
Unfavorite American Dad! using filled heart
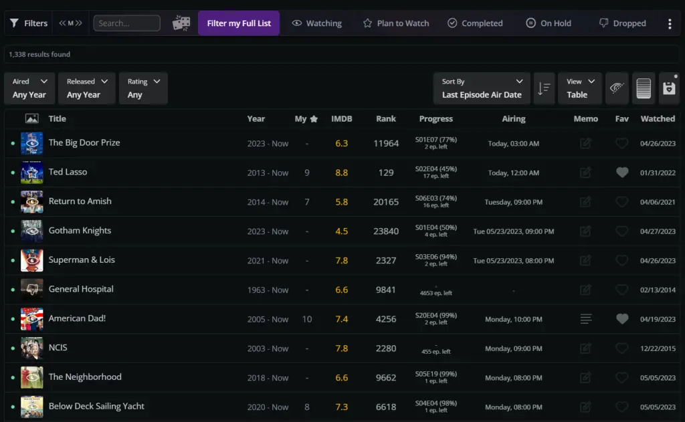coord(622,319)
